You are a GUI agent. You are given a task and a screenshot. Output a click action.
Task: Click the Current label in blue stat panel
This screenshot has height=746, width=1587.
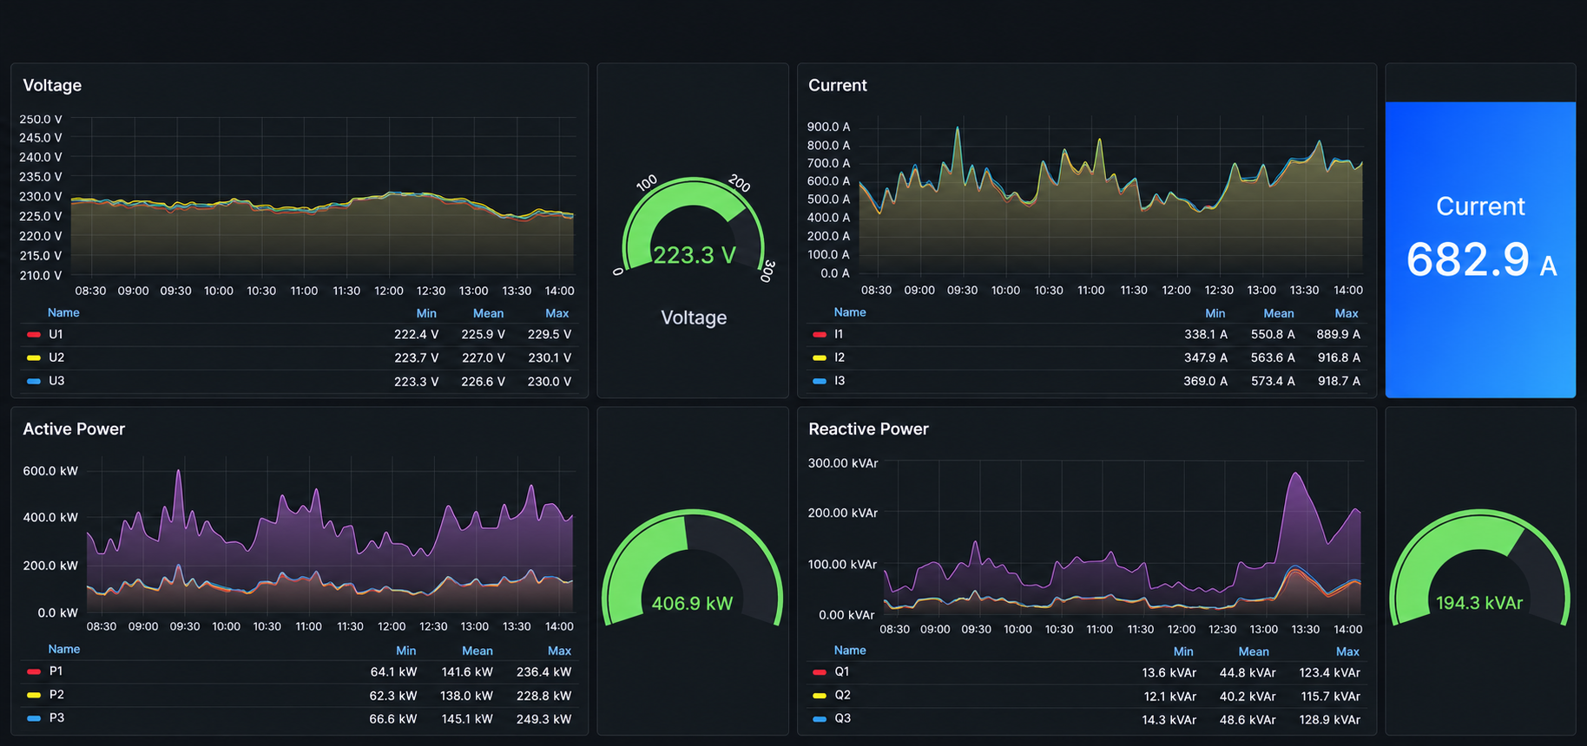[1480, 206]
